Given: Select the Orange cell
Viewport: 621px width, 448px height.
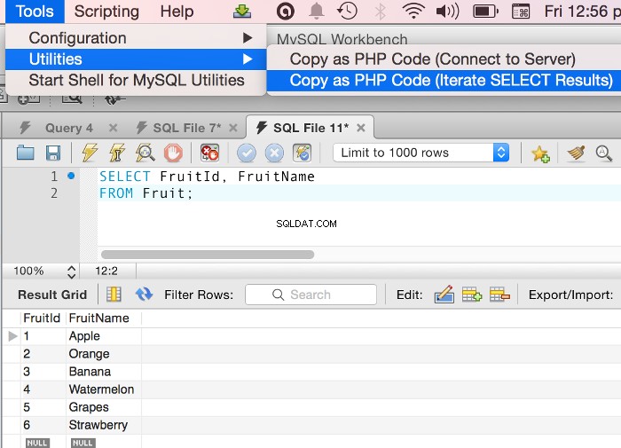Looking at the screenshot, I should click(x=104, y=354).
